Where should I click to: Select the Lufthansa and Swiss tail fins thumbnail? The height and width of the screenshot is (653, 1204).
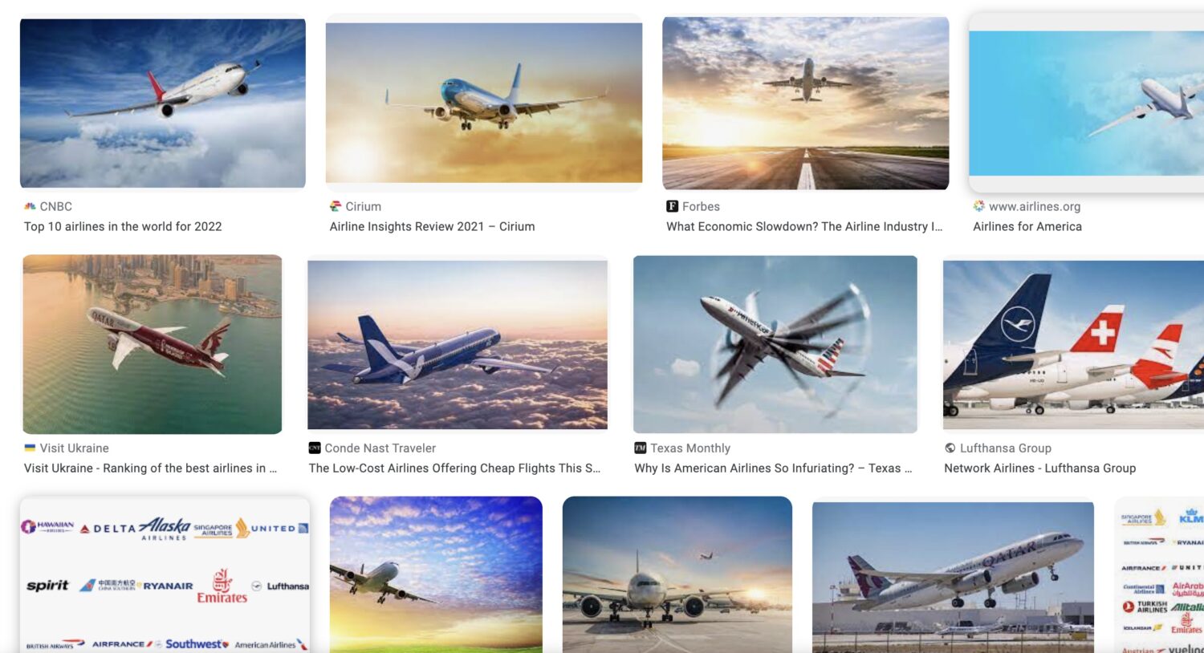click(x=1073, y=344)
